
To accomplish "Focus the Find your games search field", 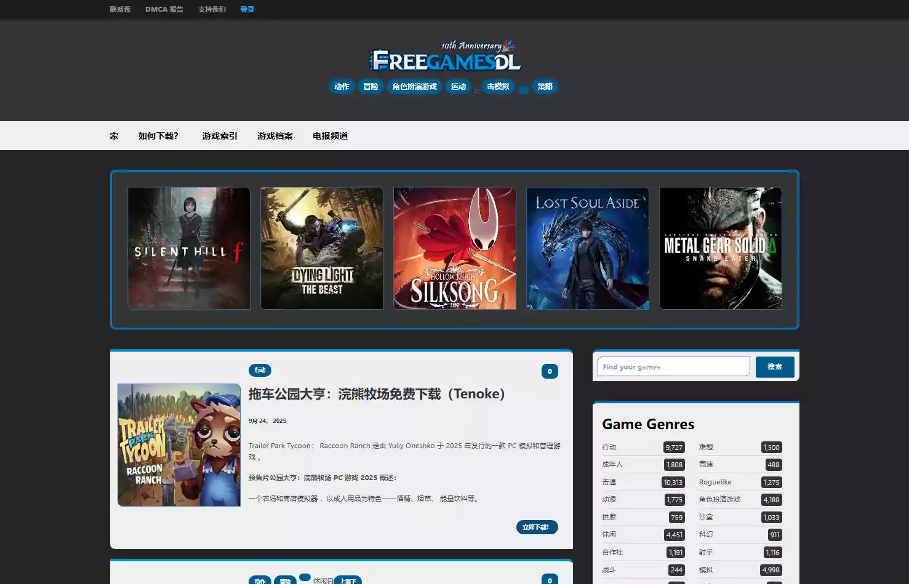I will pyautogui.click(x=673, y=366).
